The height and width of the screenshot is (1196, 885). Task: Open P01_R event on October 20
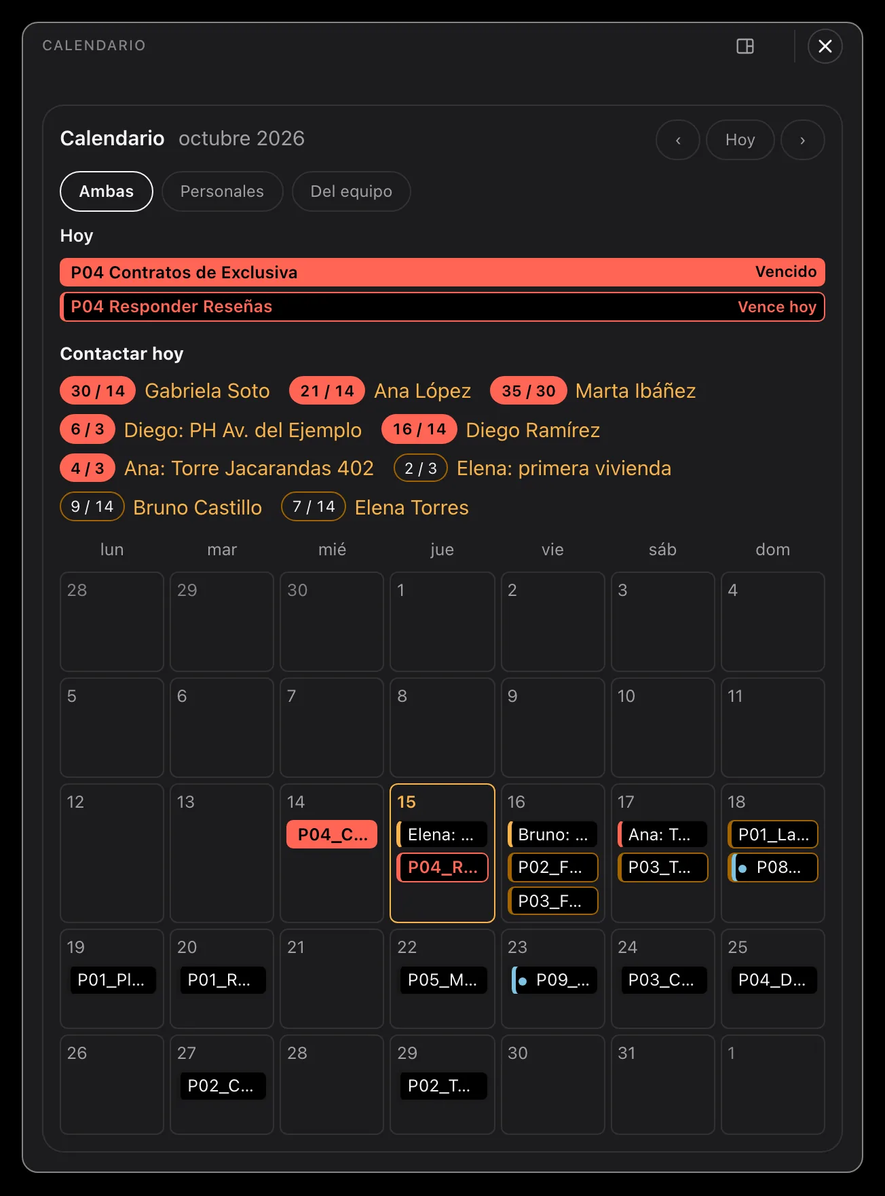[222, 980]
